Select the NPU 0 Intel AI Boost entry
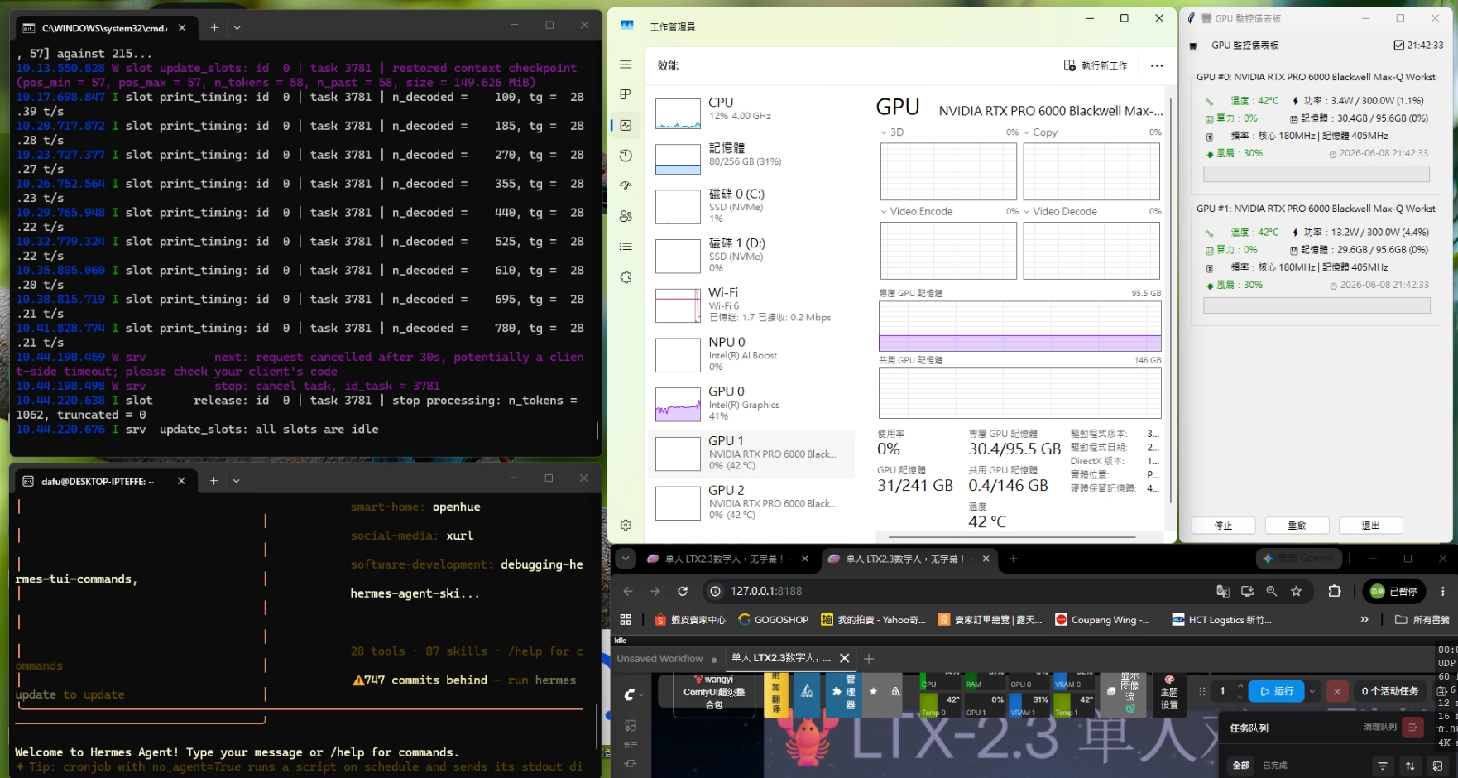1458x778 pixels. pyautogui.click(x=751, y=354)
